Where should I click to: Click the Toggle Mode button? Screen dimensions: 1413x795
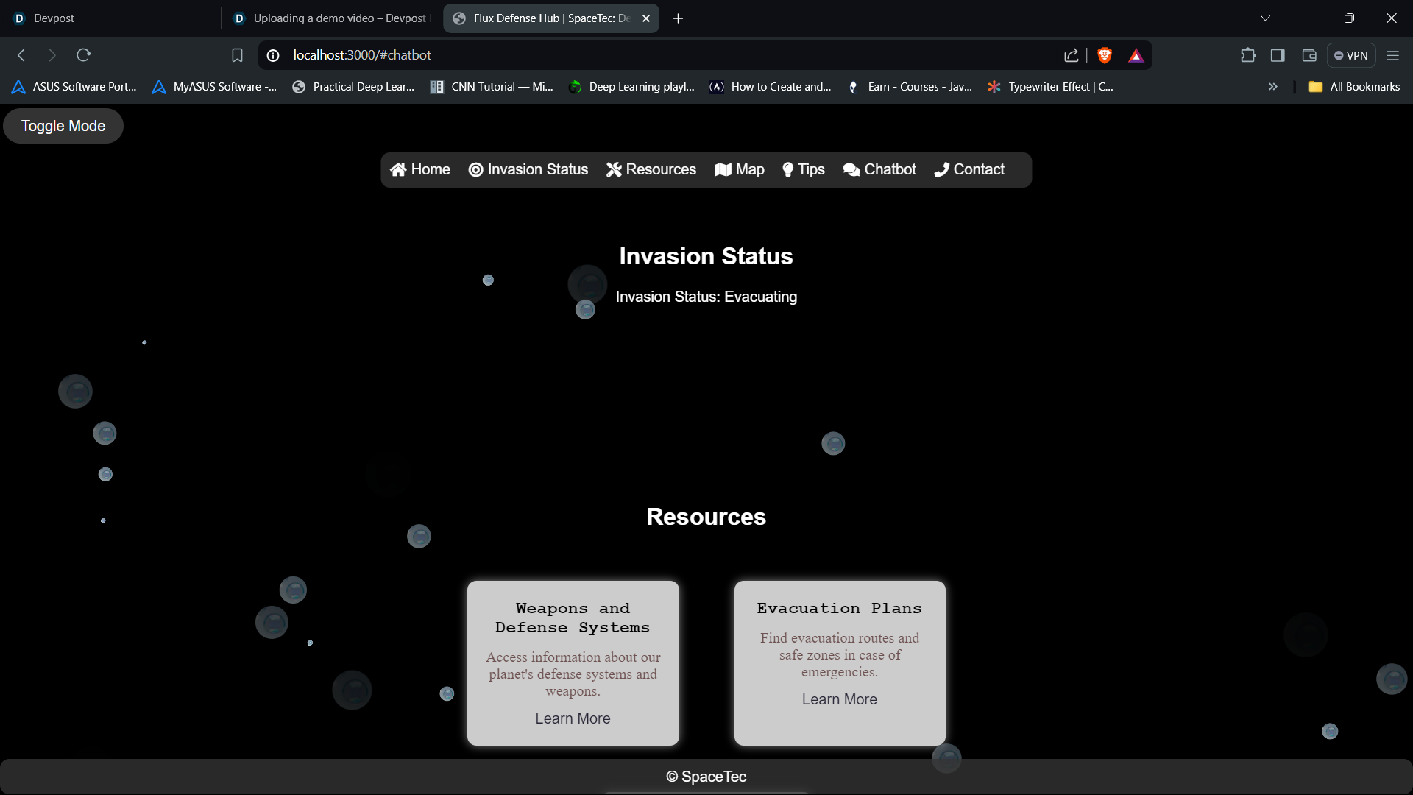pos(63,126)
